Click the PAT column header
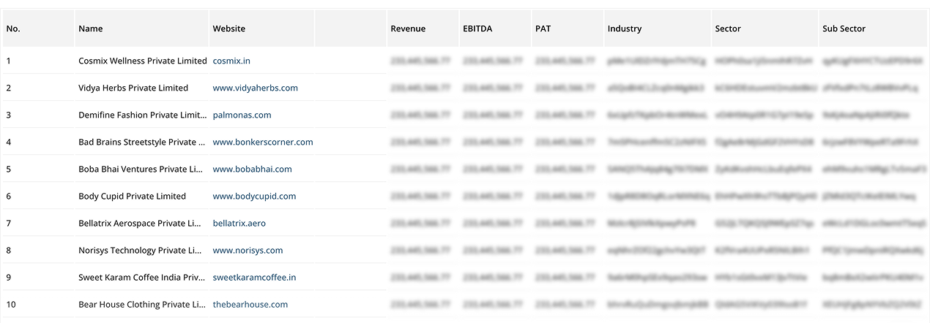 tap(567, 28)
